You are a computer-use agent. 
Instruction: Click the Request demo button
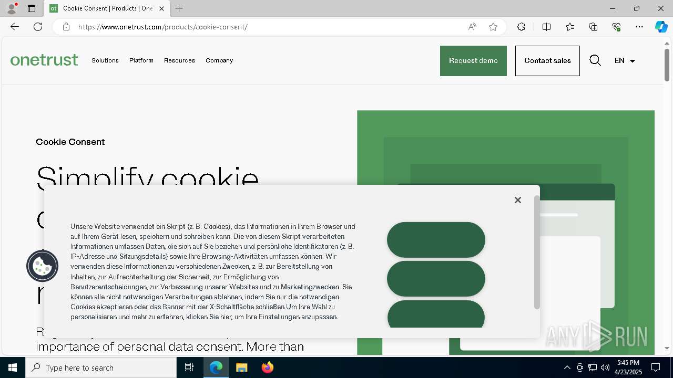(473, 61)
